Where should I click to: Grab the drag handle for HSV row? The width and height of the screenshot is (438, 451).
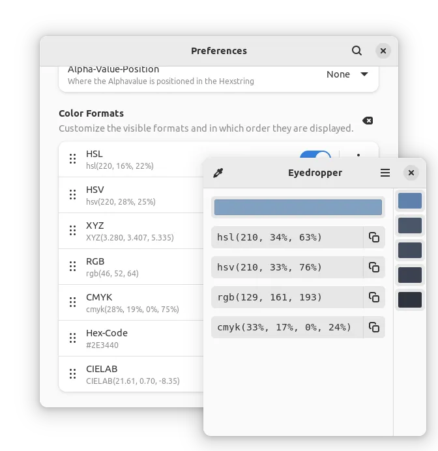pos(73,195)
